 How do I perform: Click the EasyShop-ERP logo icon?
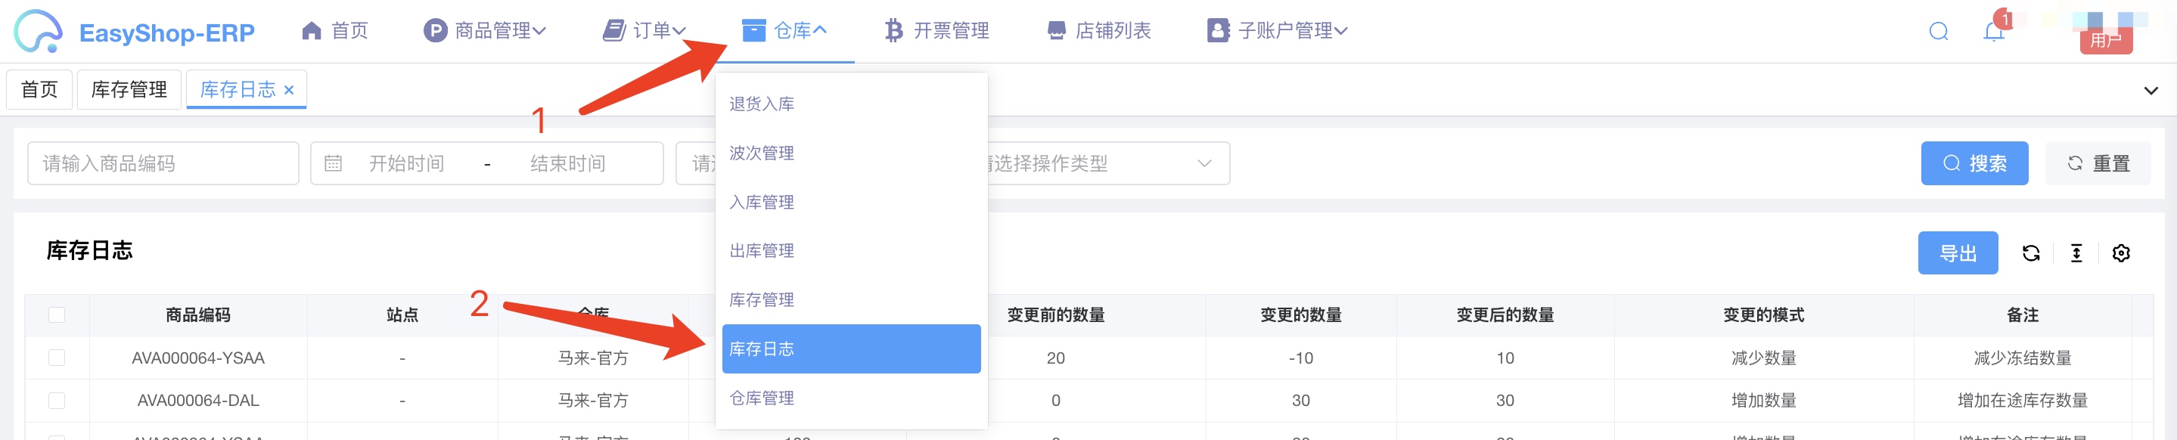pyautogui.click(x=38, y=31)
